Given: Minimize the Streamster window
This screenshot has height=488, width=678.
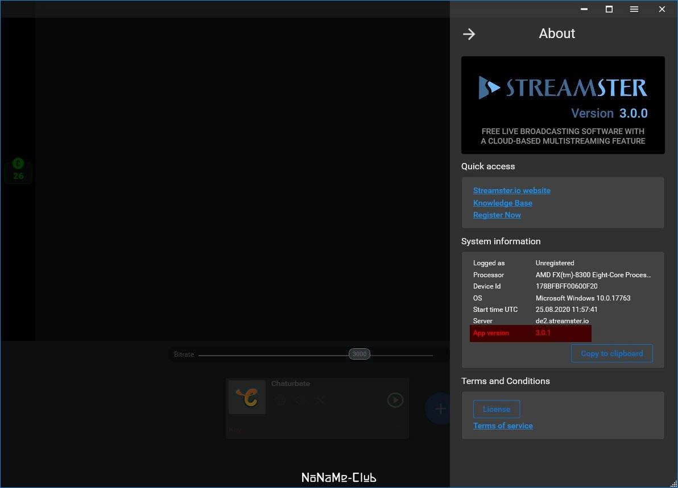Looking at the screenshot, I should pos(584,9).
